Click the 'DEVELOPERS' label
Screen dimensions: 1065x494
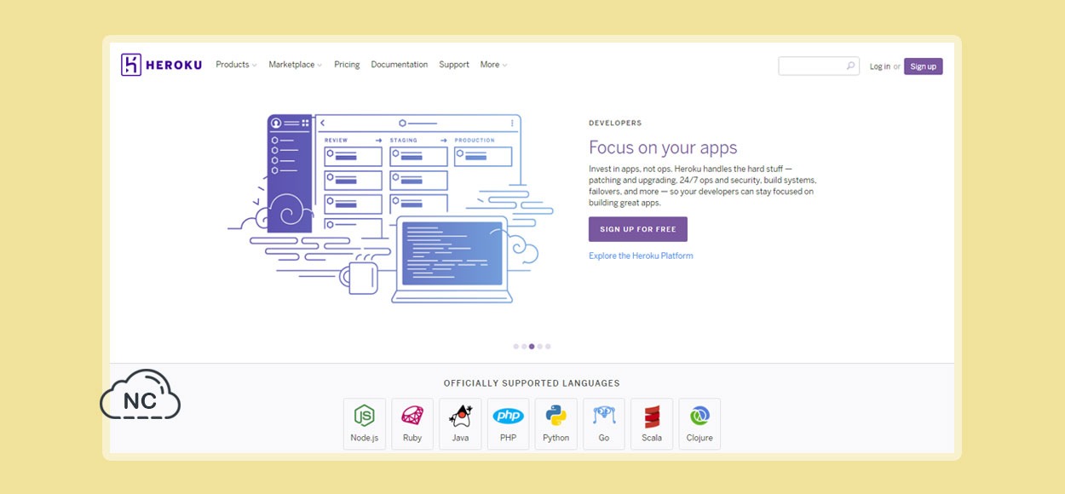tap(615, 123)
